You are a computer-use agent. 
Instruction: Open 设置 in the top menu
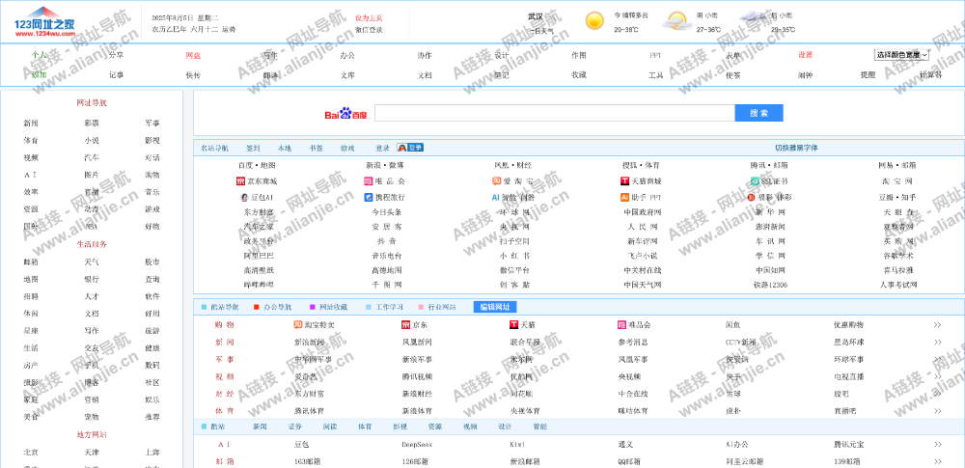coord(806,55)
